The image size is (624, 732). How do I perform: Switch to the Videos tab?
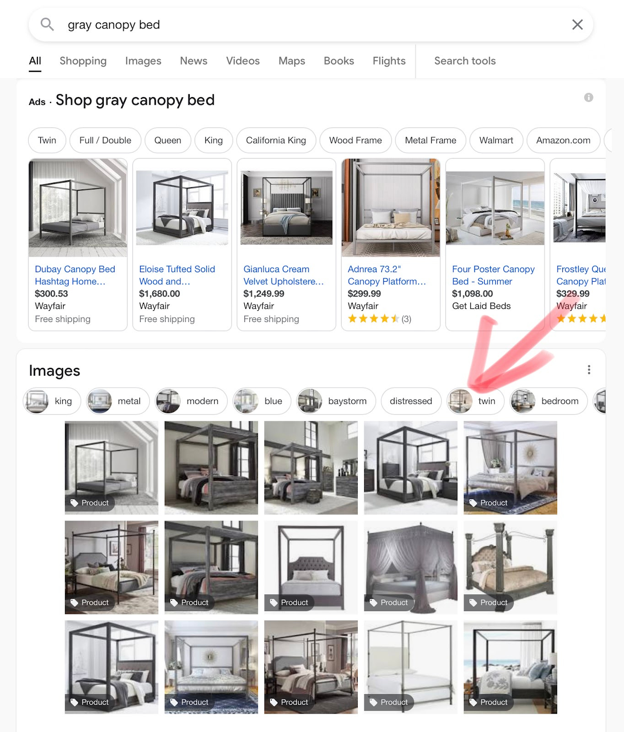243,61
